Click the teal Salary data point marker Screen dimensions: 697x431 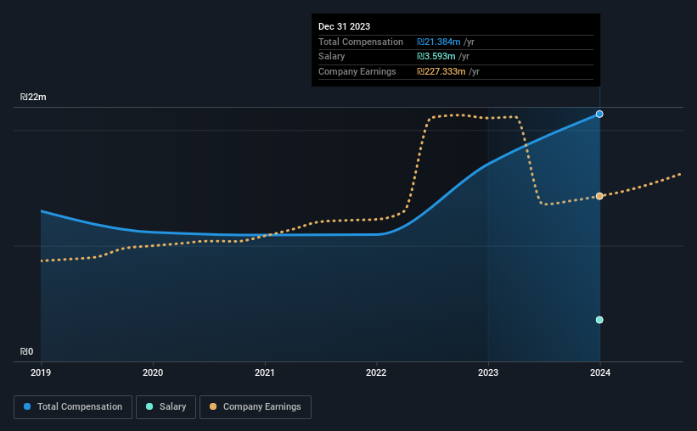[599, 320]
